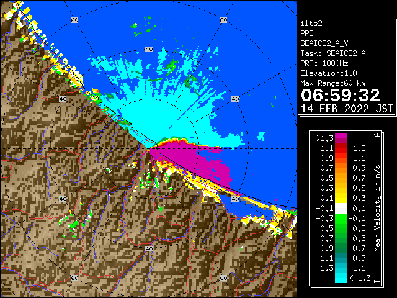Click the white swatch in the velocity color bar
The height and width of the screenshot is (298, 397).
point(341,209)
